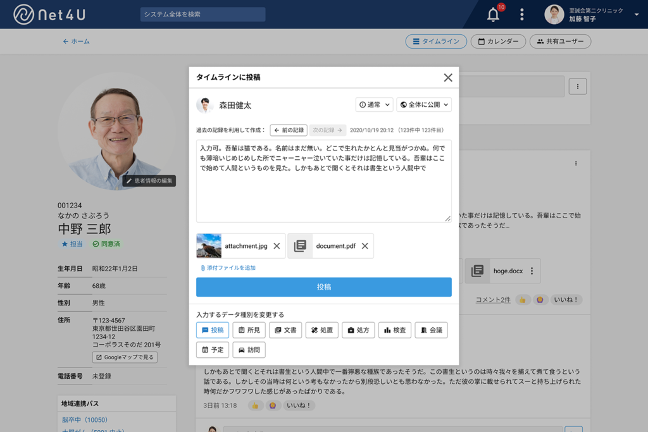Switch to the 共有ユーザー tab
The height and width of the screenshot is (432, 648).
tap(560, 40)
